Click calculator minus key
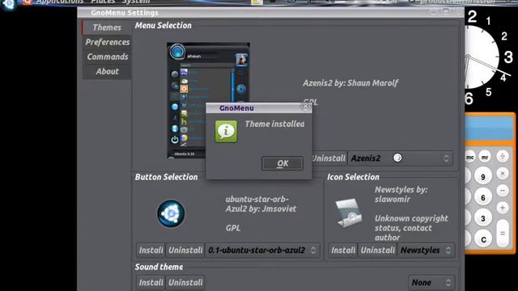518x291 pixels. tap(503, 191)
